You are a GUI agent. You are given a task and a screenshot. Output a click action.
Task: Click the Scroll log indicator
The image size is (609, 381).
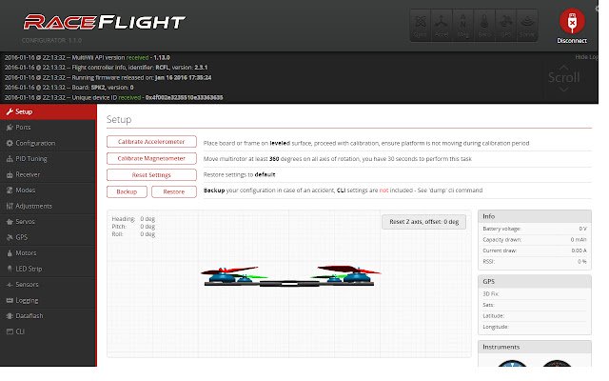pos(563,77)
